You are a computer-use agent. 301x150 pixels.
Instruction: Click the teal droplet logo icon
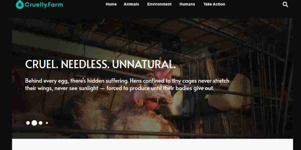[x=20, y=4]
